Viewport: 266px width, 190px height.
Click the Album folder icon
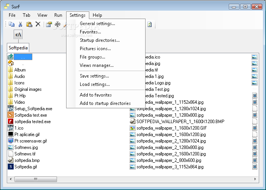[x=10, y=70]
